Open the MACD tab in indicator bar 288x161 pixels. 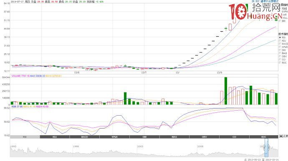(84, 137)
